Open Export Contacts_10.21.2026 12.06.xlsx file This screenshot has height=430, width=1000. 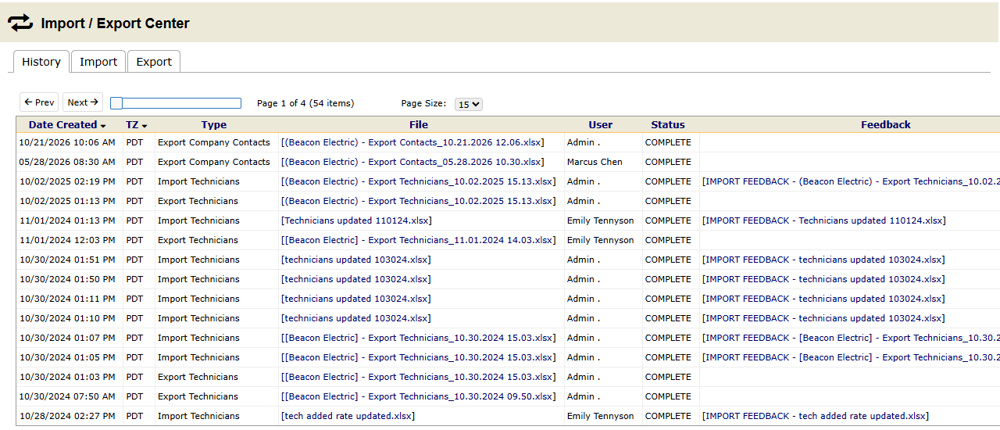[x=412, y=142]
